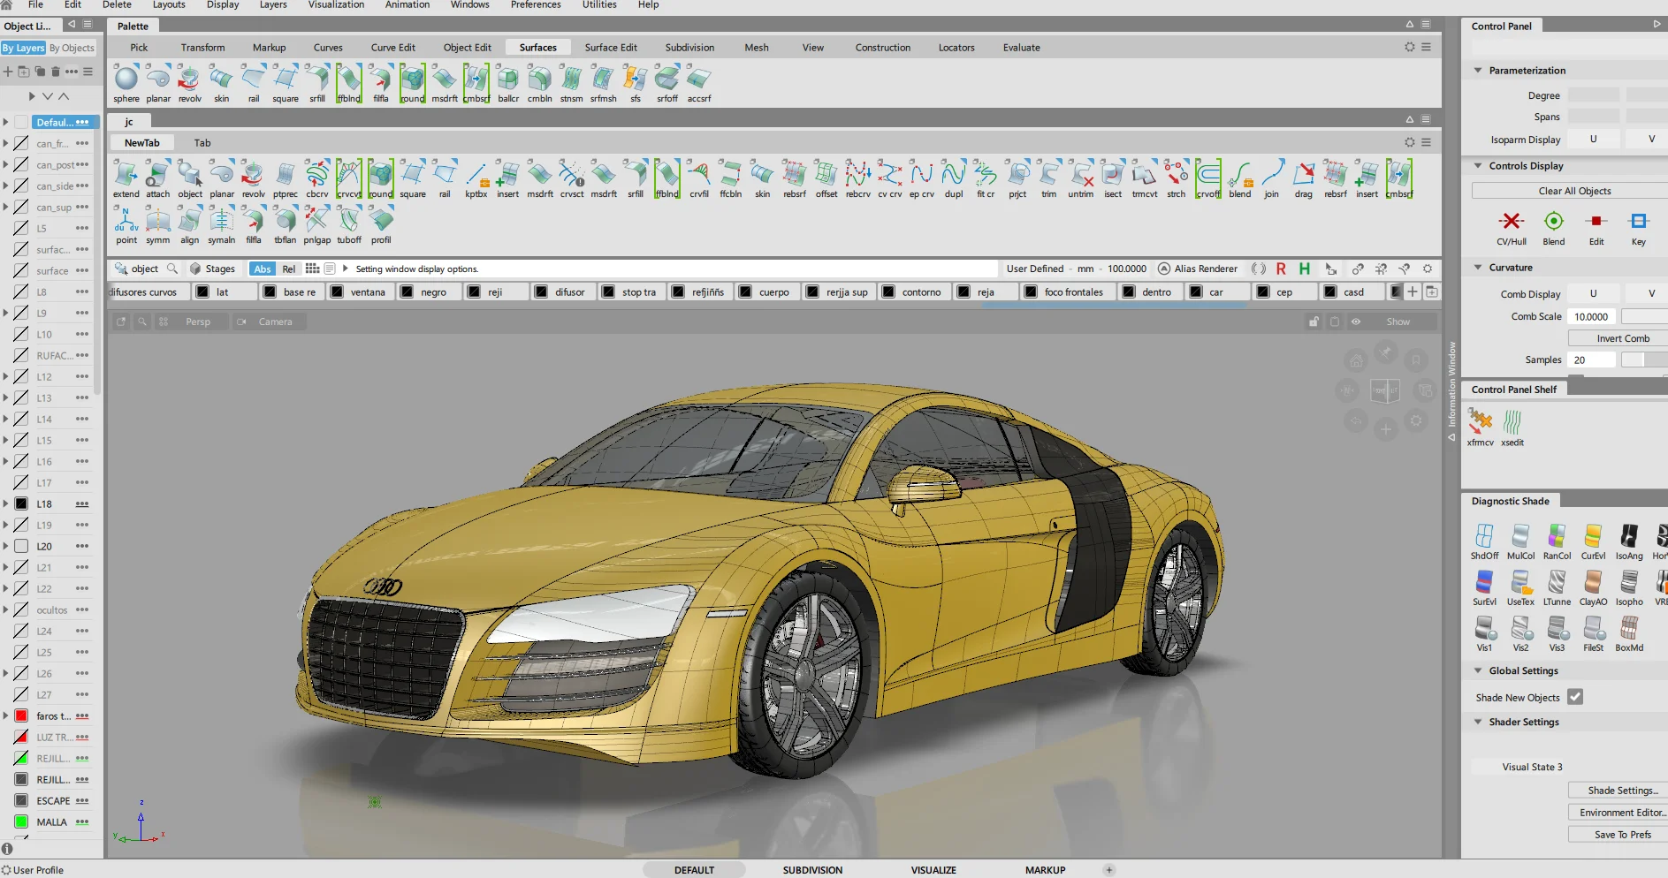Activate the trim tool on the shelf

point(1048,179)
